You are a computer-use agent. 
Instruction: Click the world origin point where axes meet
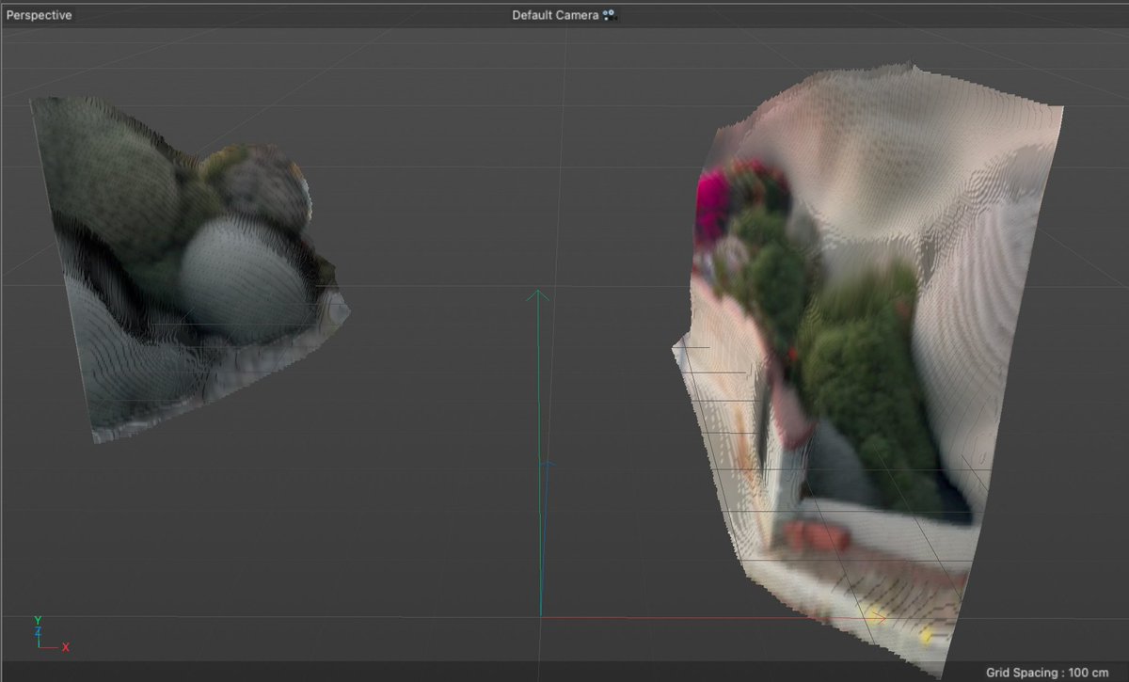coord(542,618)
